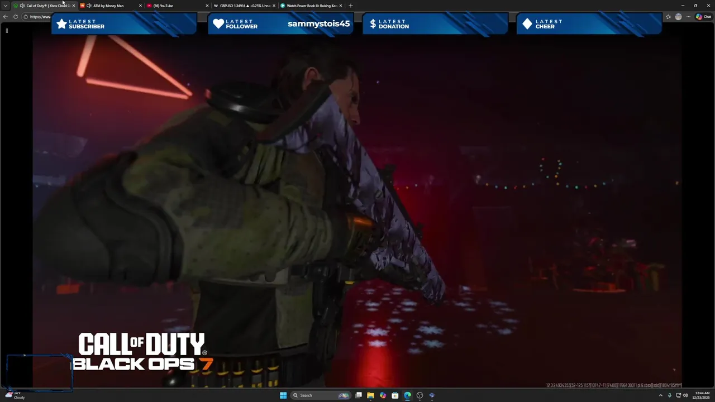Open Microsoft Edge from taskbar
The height and width of the screenshot is (402, 715).
(x=407, y=395)
